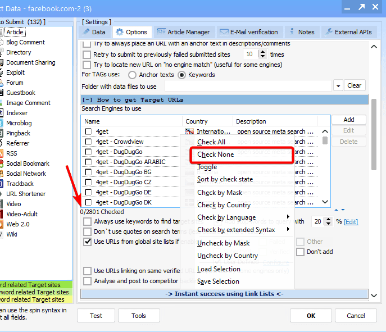
Task: Click the Guestbook icon in sidebar
Action: (1, 93)
